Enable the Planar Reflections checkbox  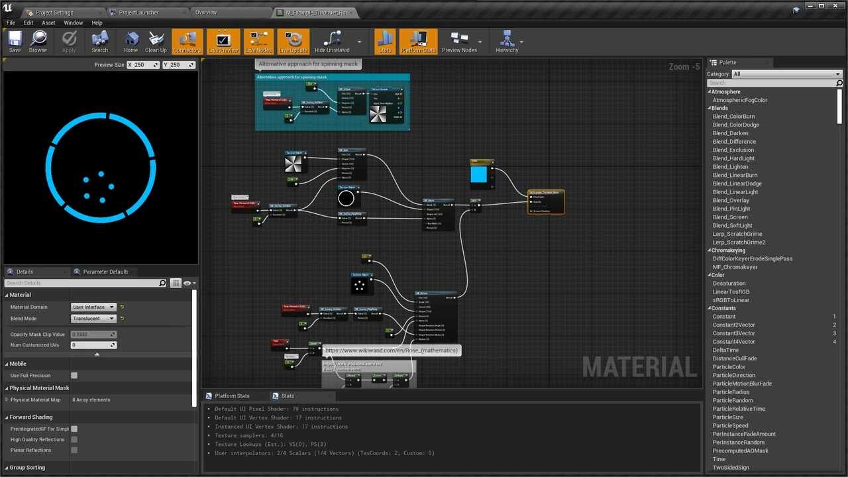74,450
